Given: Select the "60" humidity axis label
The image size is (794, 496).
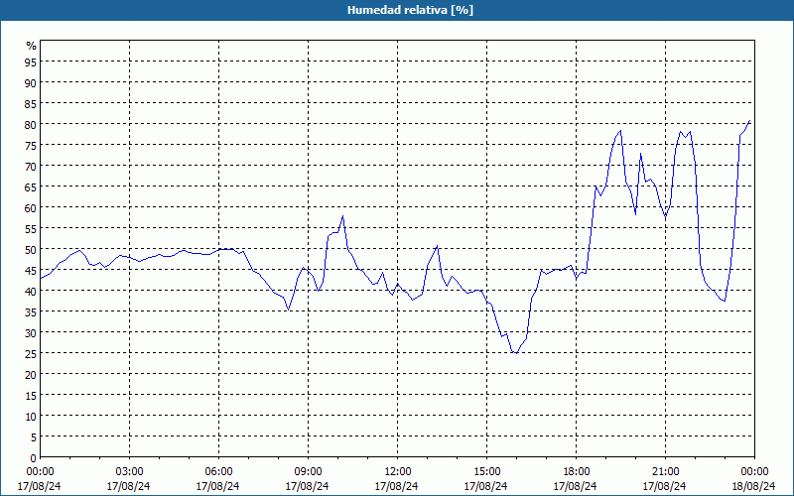Looking at the screenshot, I should [x=31, y=207].
